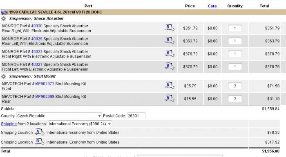The height and width of the screenshot is (157, 286).
Task: Open the International Economy shipping method dropdown
Action: [80, 124]
